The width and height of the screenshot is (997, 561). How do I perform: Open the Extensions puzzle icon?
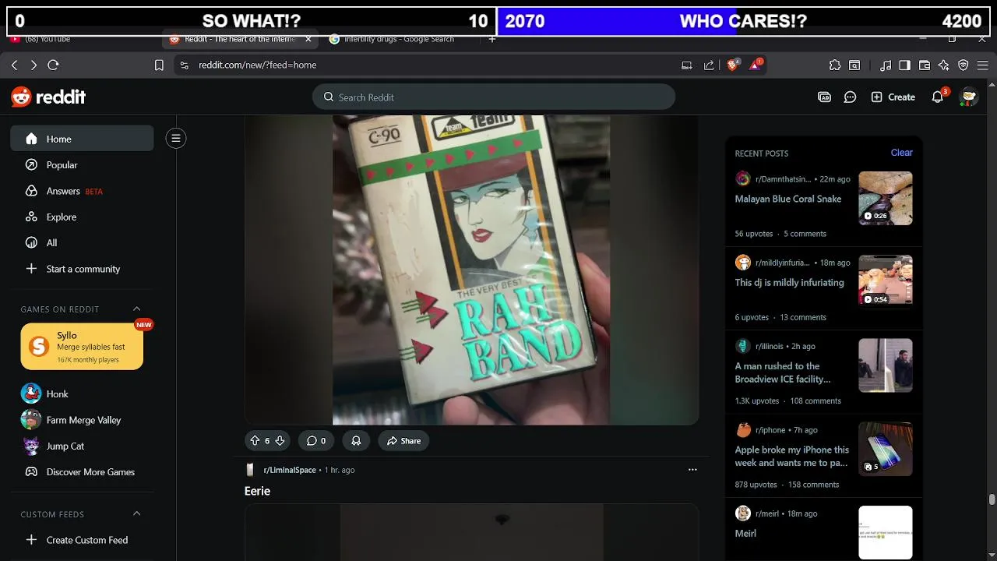(x=835, y=65)
